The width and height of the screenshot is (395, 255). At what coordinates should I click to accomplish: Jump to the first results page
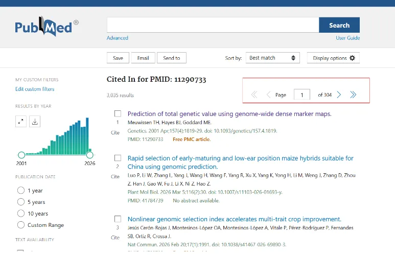[254, 95]
